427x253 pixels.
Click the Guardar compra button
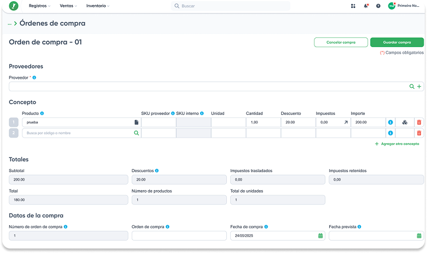397,42
